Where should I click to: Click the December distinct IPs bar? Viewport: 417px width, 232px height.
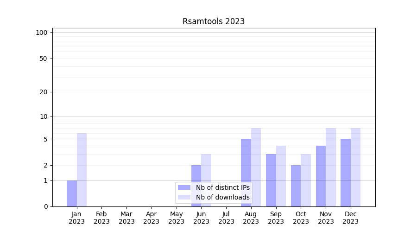tap(346, 173)
